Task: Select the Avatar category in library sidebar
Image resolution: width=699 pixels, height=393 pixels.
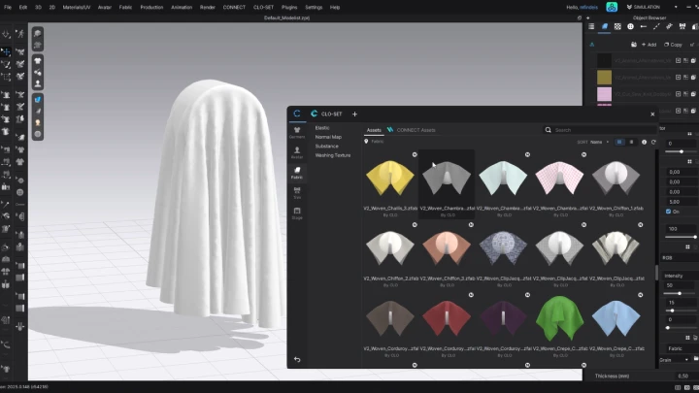Action: click(297, 152)
